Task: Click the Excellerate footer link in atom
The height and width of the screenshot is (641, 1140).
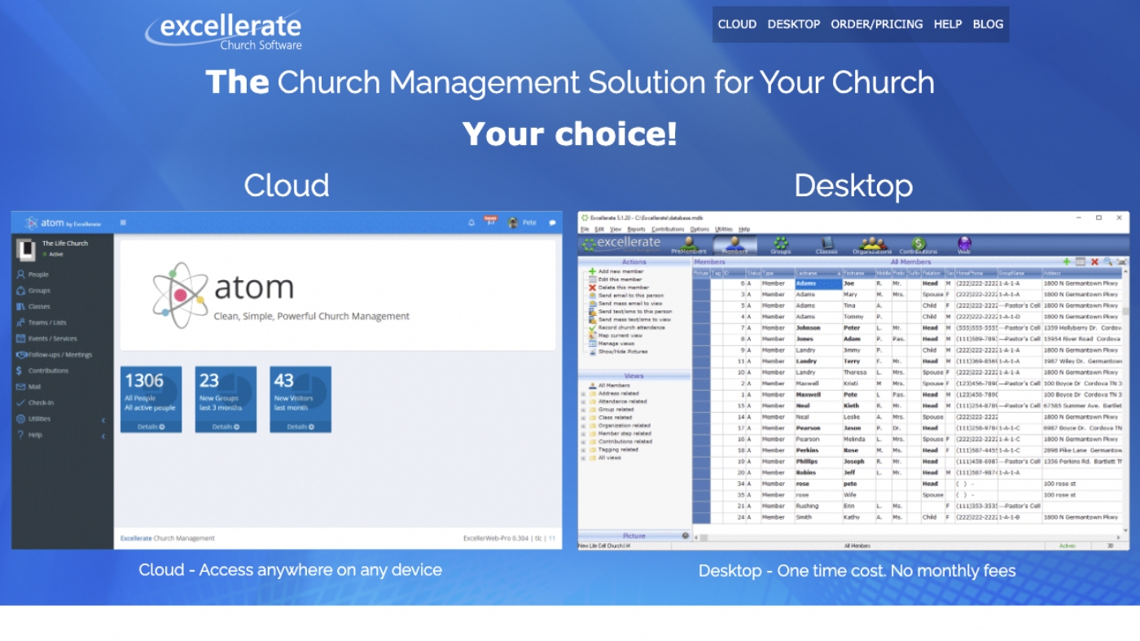Action: click(x=136, y=538)
